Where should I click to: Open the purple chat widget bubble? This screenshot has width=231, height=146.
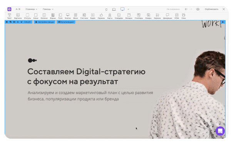tap(220, 131)
